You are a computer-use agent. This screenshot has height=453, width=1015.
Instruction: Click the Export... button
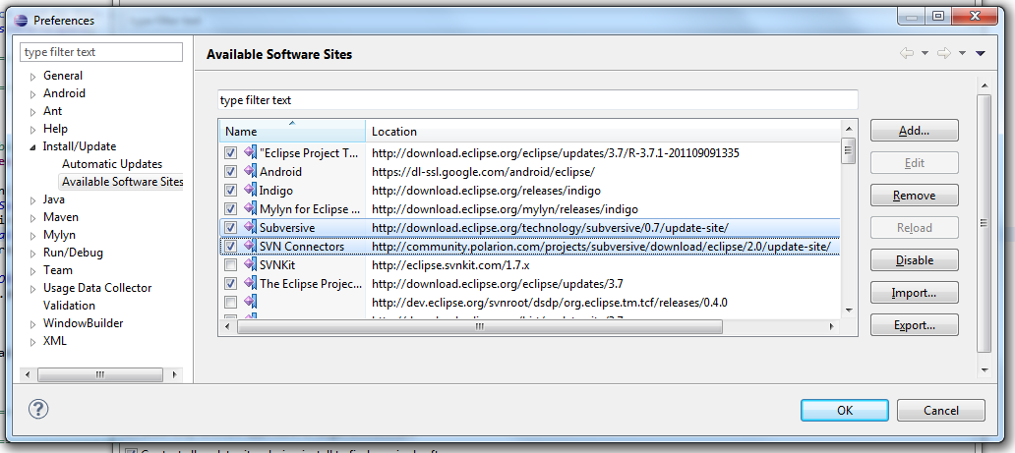click(914, 325)
